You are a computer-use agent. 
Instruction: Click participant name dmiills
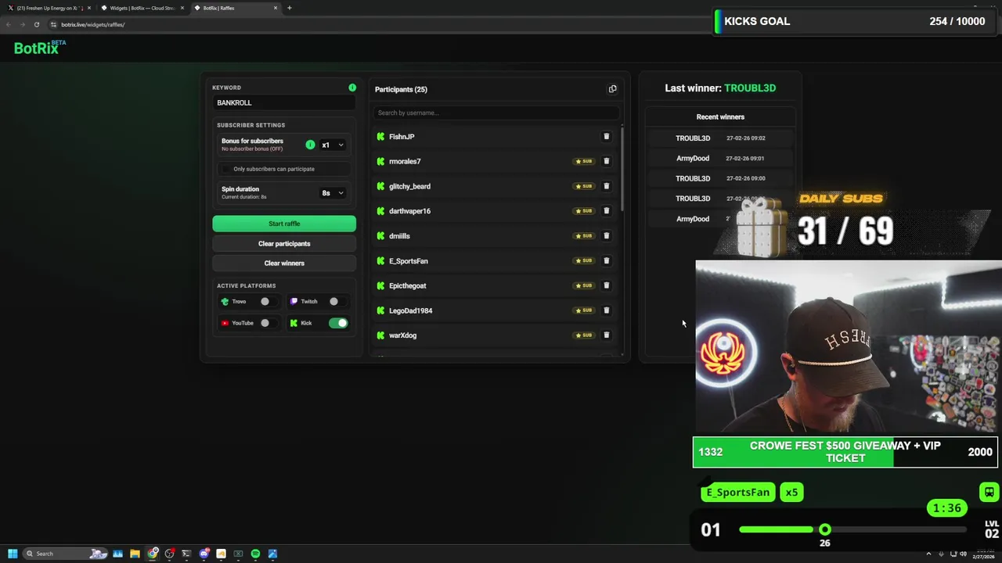tap(399, 236)
